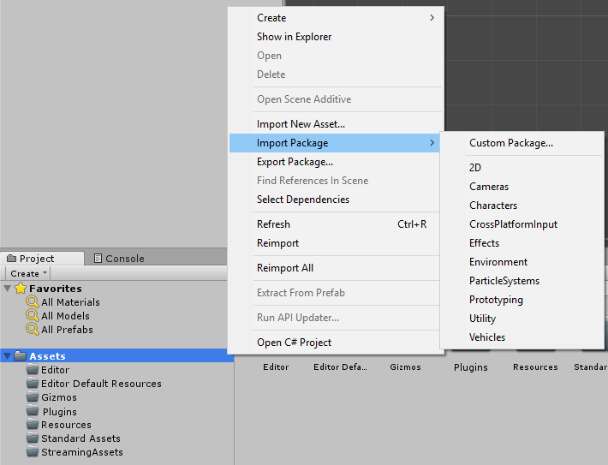Click the Gizmos folder icon in tree
608x465 pixels.
(x=33, y=397)
